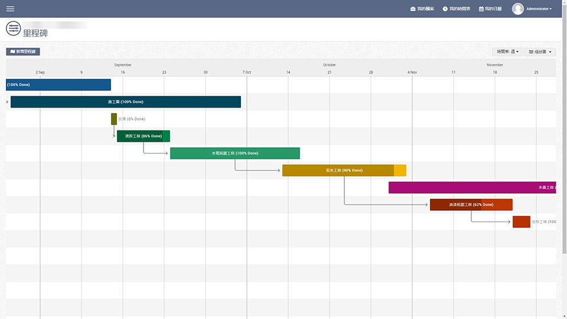Click the 泥水工程 (90% Done) bar
Viewport: 567px width, 319px height.
[344, 170]
